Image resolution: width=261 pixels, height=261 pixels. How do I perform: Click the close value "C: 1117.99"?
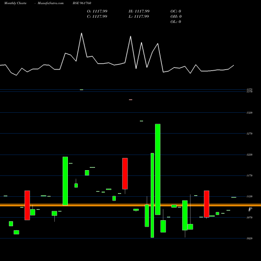tap(97, 17)
